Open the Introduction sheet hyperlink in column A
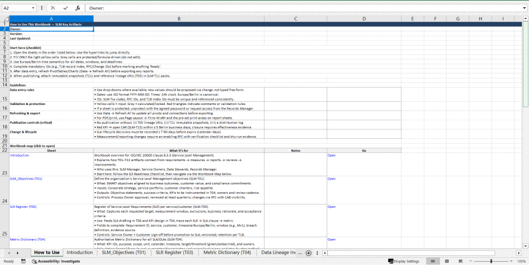Viewport: 529px width, 265px height. coord(19,155)
